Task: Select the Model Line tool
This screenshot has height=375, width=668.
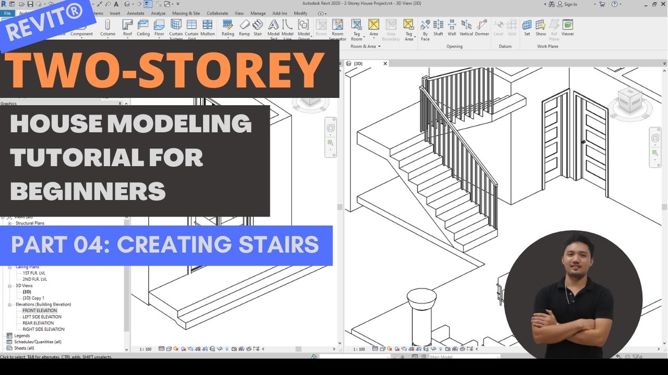Action: (x=288, y=29)
